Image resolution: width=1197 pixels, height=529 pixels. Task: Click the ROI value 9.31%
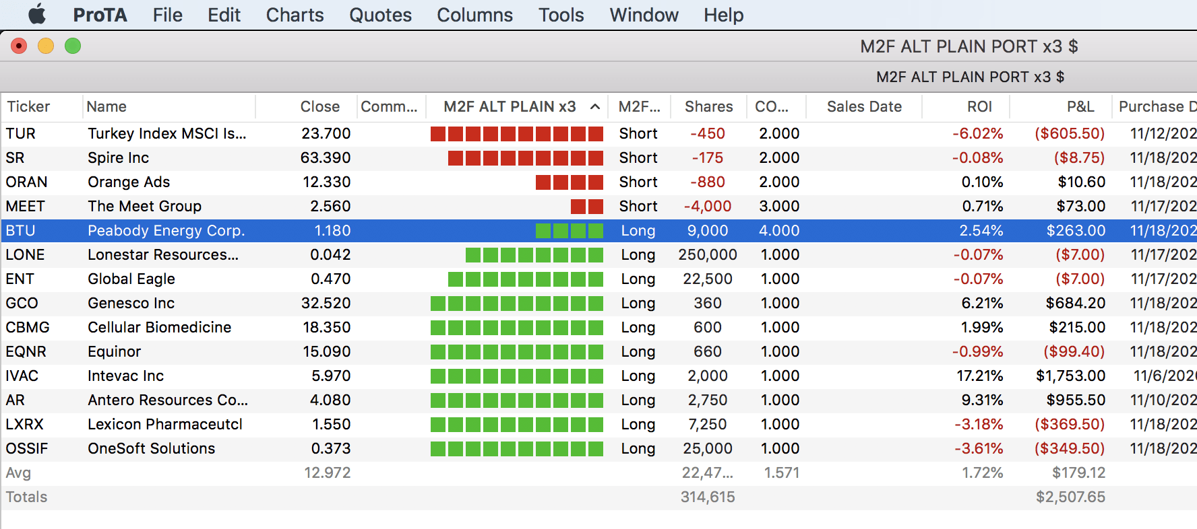click(x=982, y=400)
